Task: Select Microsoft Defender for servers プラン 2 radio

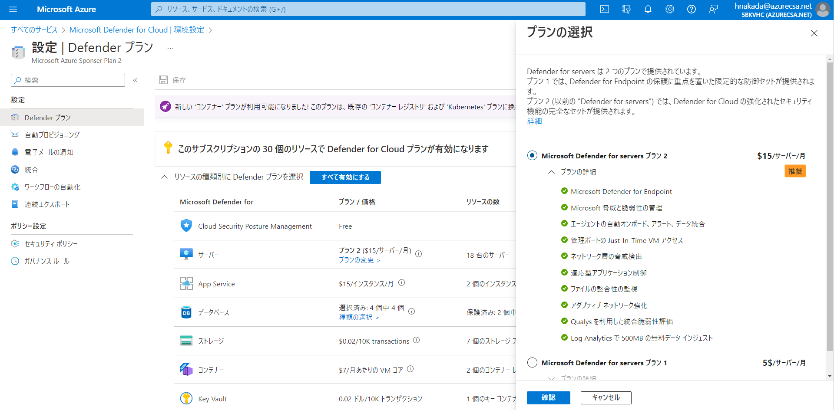Action: click(532, 155)
